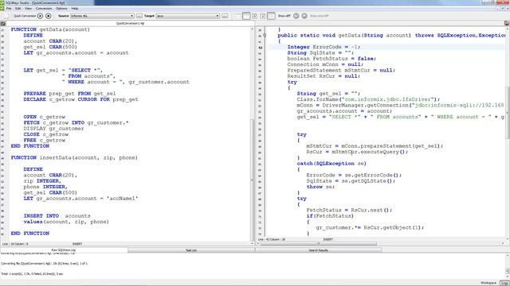The height and width of the screenshot is (286, 510).
Task: Open the View menu
Action: click(x=29, y=9)
